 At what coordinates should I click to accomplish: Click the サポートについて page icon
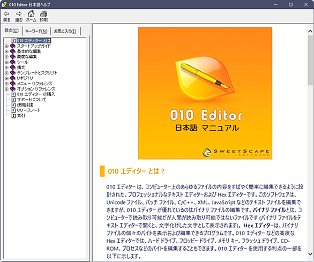13,100
